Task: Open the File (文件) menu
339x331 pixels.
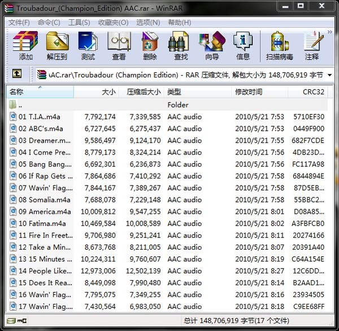Action: tap(19, 22)
